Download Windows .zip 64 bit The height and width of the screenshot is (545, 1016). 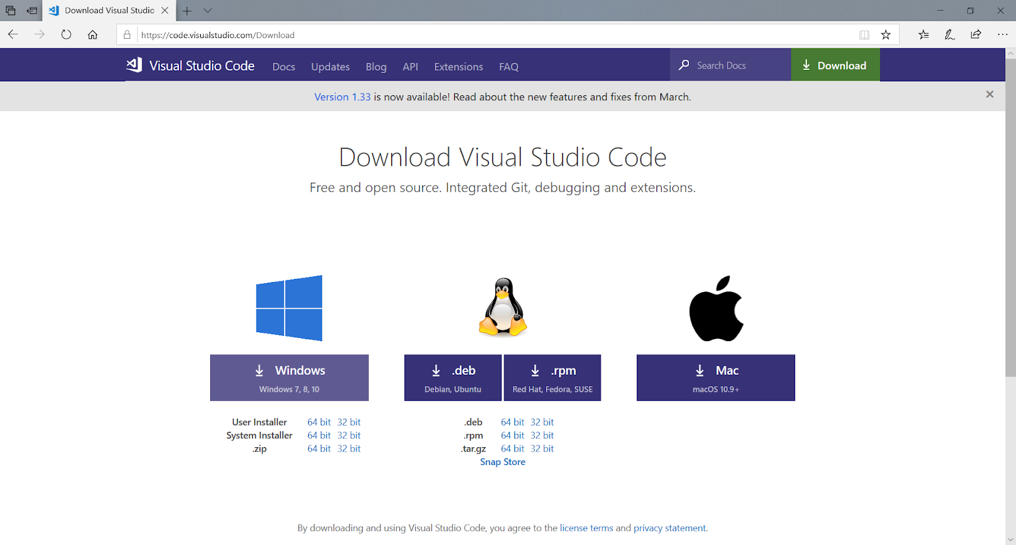[319, 448]
